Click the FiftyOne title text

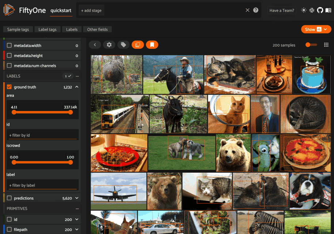click(x=32, y=10)
